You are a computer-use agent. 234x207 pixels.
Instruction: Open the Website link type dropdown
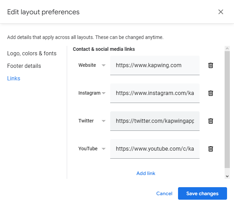(92, 65)
